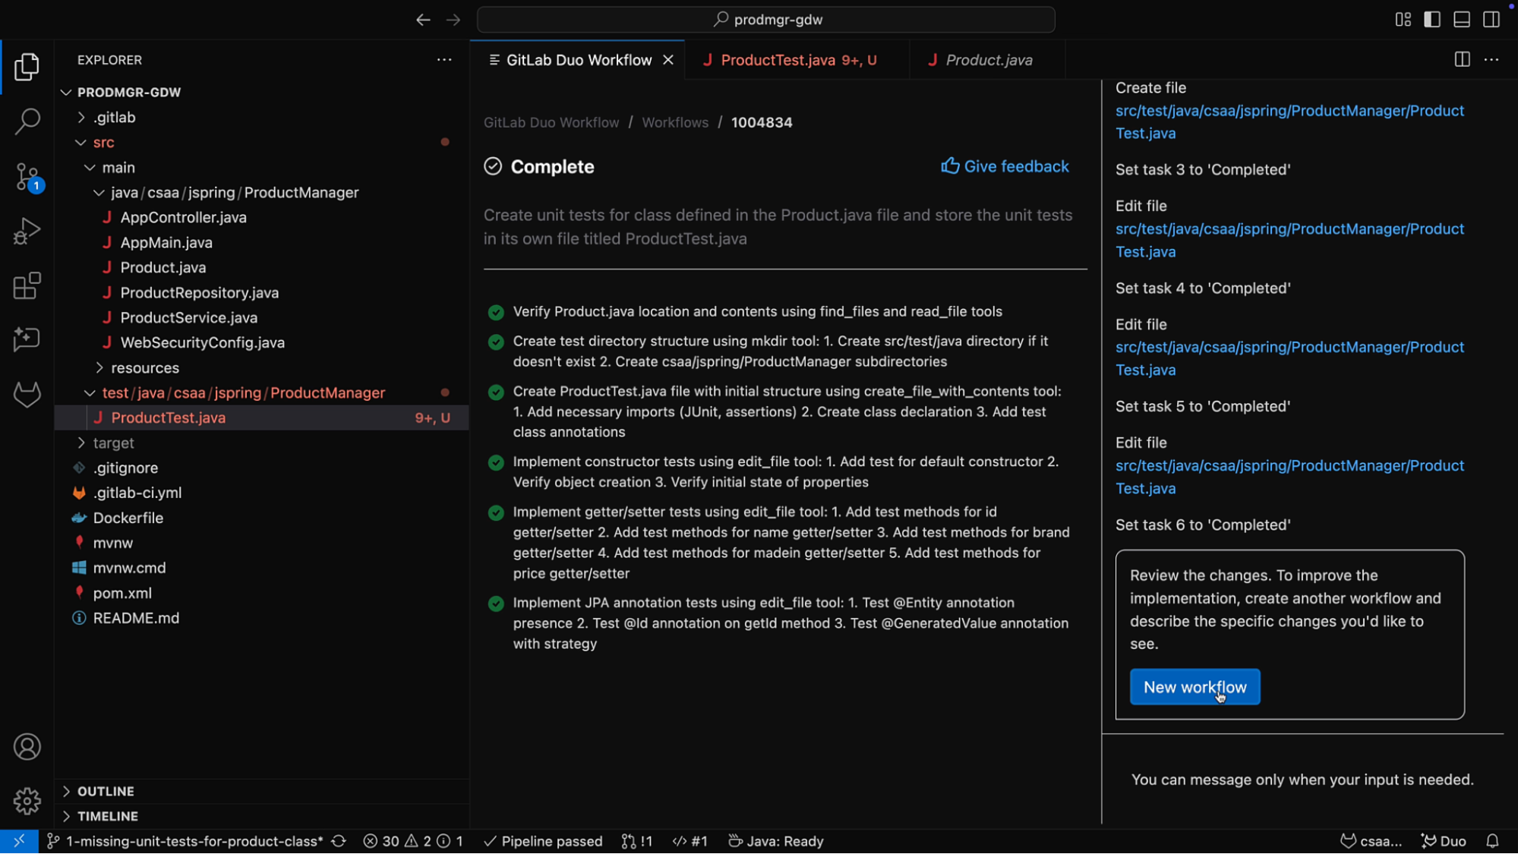Screen dimensions: 1518x854
Task: Open the merge request !1 status item
Action: tap(636, 840)
